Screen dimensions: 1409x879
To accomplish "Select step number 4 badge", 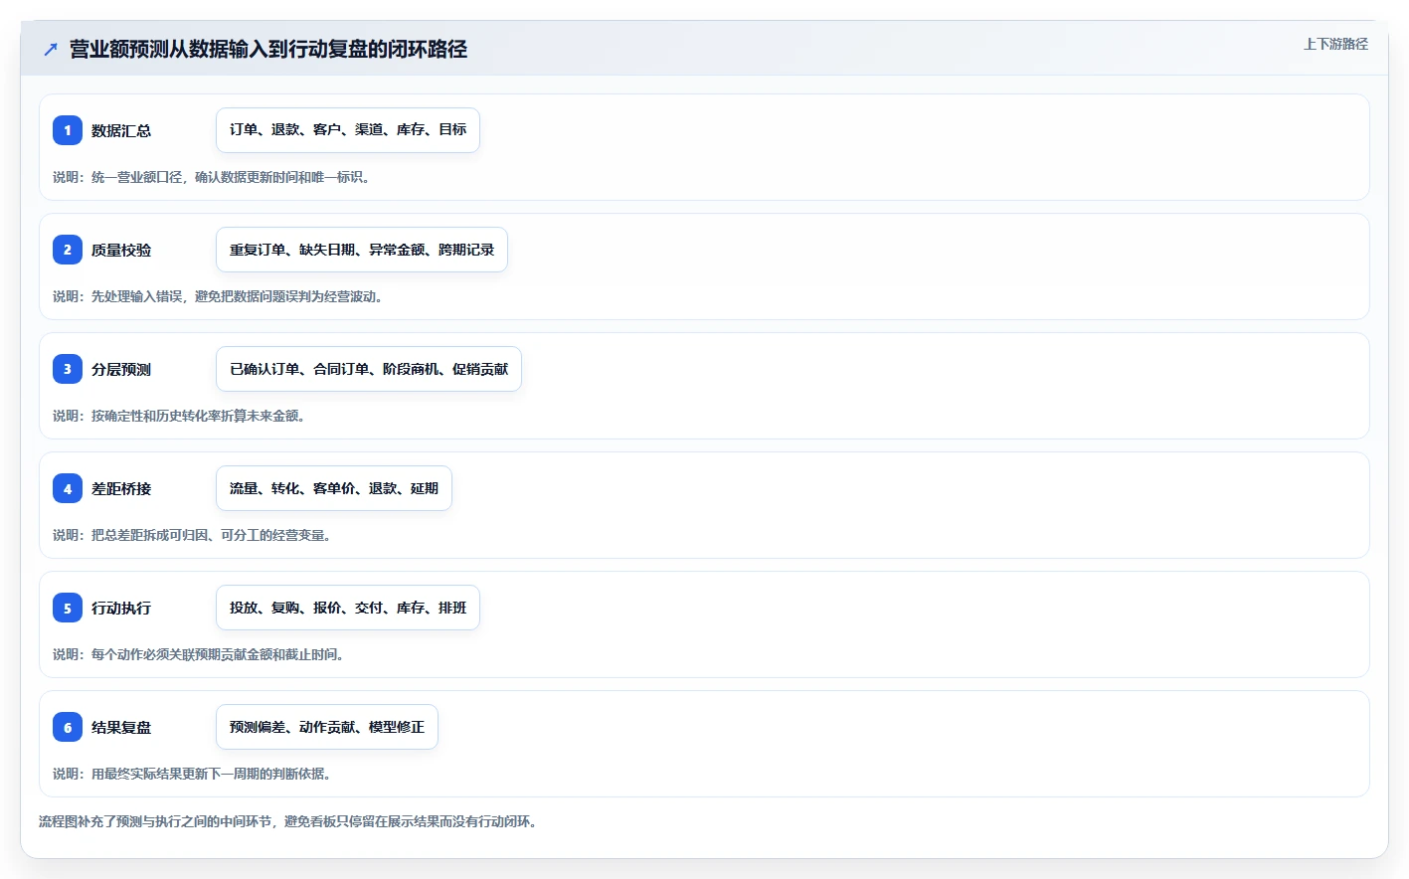I will point(68,488).
